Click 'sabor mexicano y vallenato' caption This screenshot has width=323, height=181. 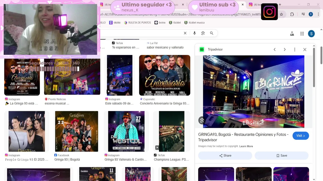(x=165, y=48)
